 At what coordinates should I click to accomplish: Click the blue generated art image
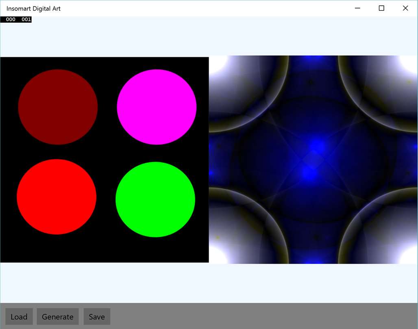(x=313, y=160)
